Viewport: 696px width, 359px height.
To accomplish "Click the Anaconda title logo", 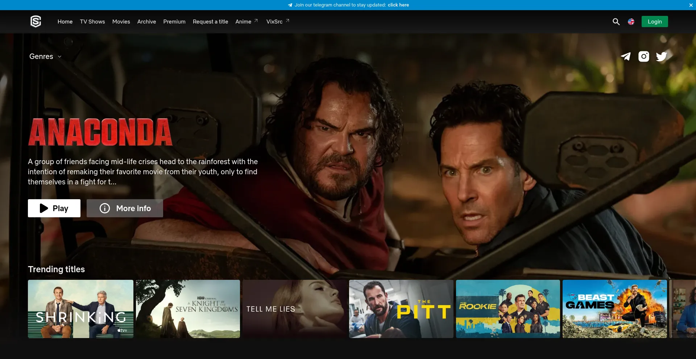I will click(x=100, y=132).
